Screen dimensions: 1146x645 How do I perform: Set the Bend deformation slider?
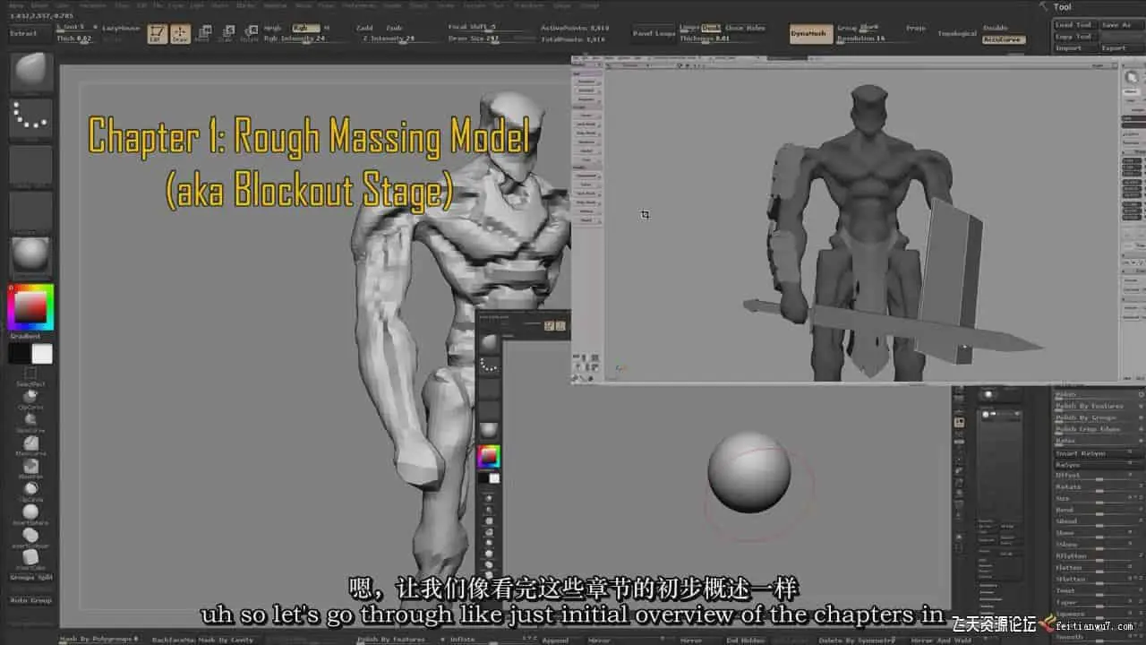(x=1098, y=510)
